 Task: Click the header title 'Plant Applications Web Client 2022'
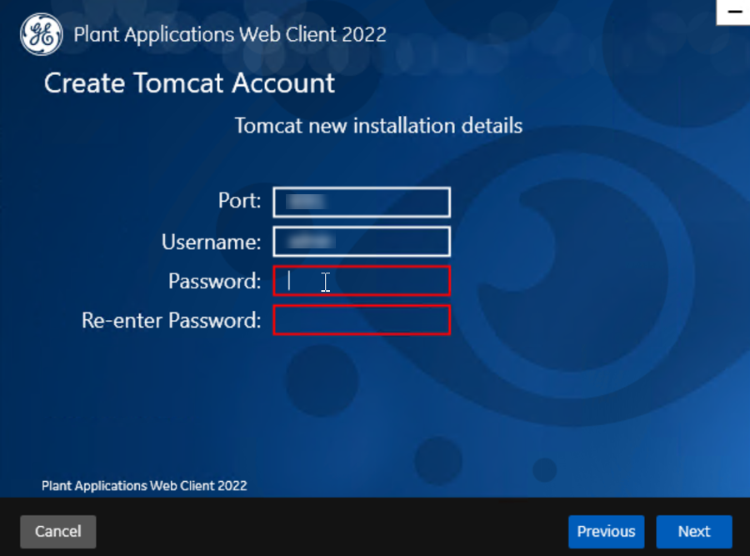[230, 34]
